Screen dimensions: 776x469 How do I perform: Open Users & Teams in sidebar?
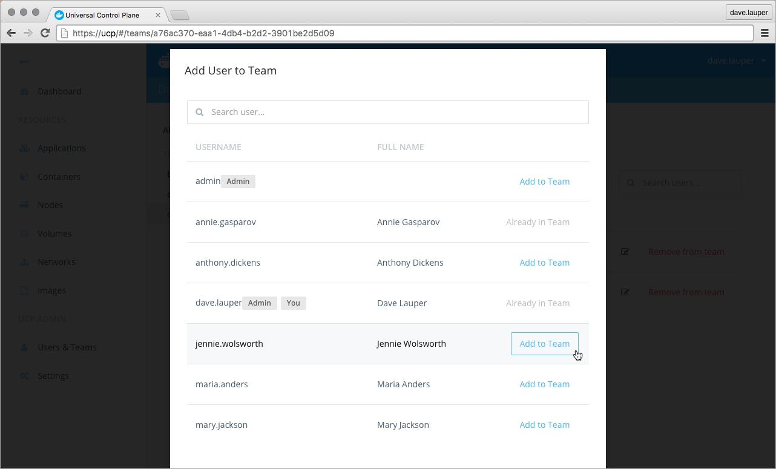click(x=67, y=347)
